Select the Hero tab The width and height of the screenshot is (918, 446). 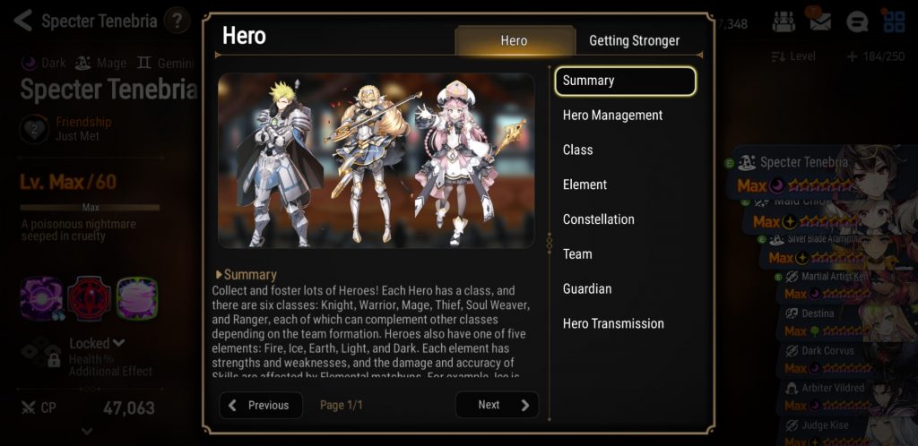514,40
